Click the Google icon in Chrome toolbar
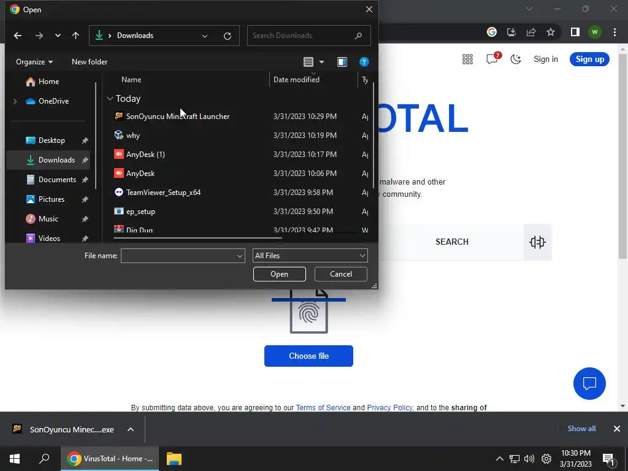The image size is (628, 471). 491,32
